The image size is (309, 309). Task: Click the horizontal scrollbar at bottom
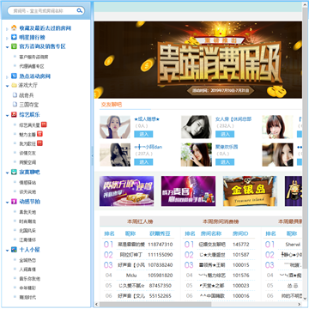[x=198, y=304]
